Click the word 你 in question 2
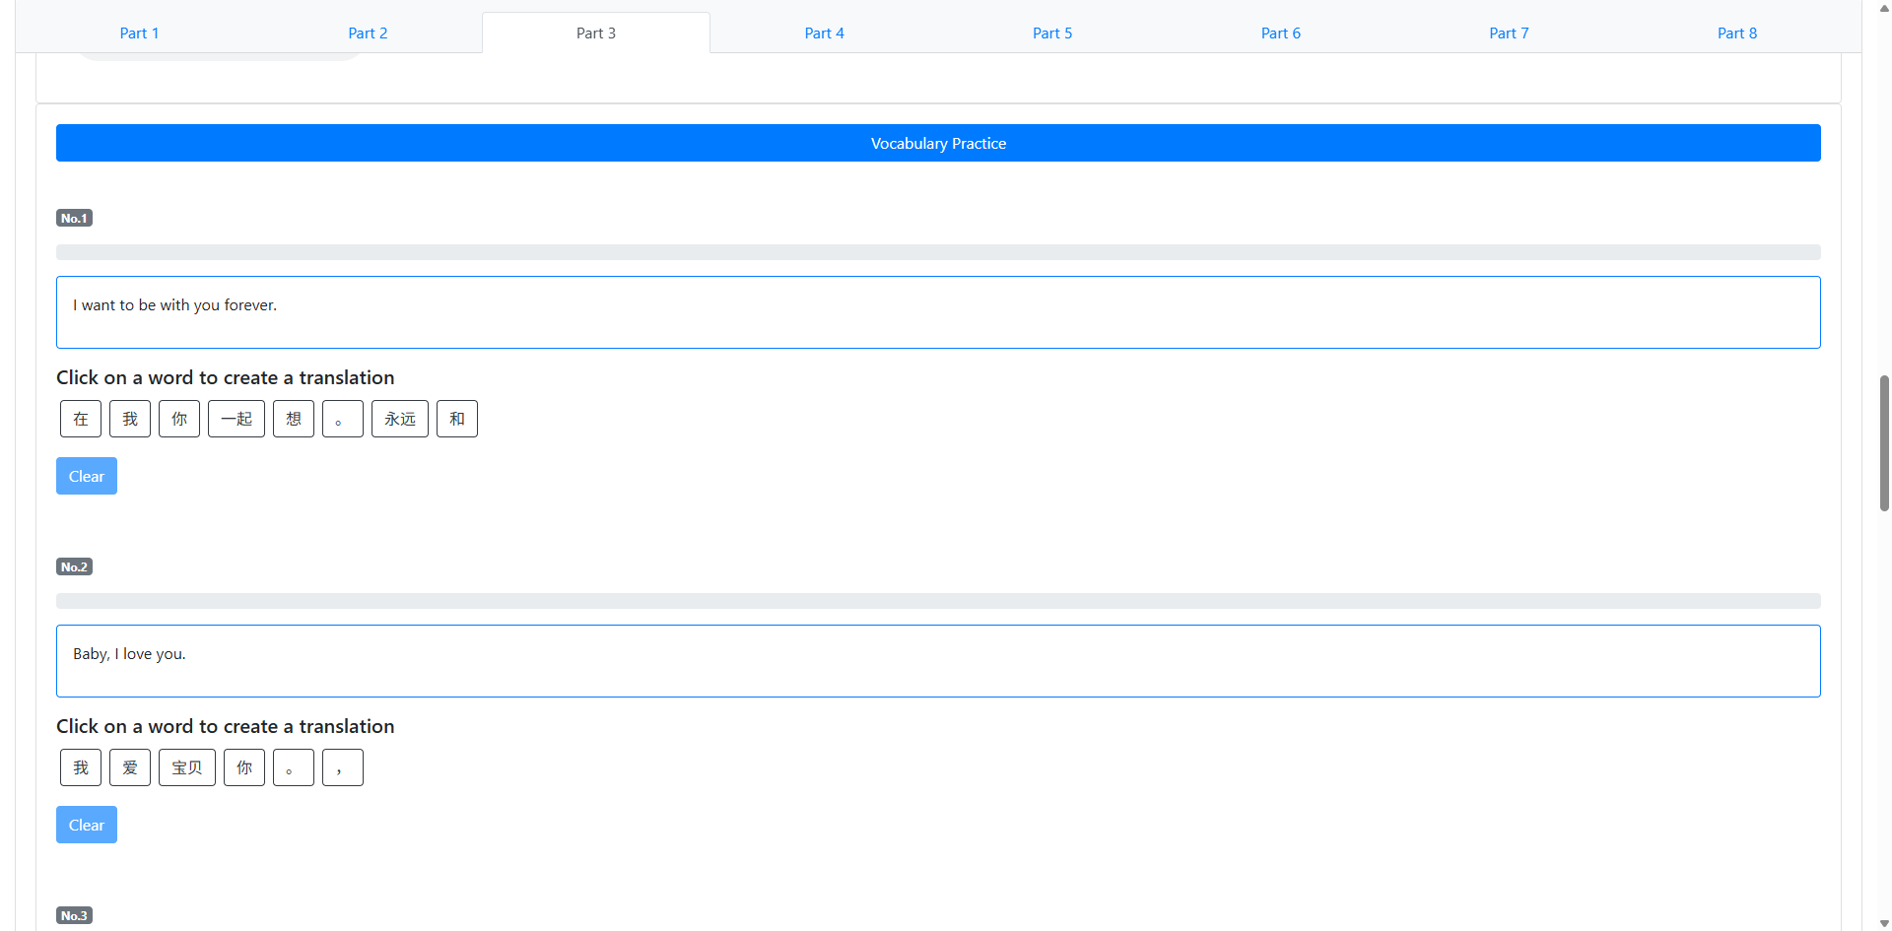This screenshot has height=931, width=1892. click(x=244, y=767)
